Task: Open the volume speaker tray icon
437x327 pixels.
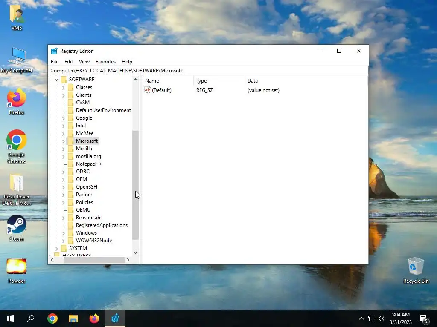Action: point(382,318)
